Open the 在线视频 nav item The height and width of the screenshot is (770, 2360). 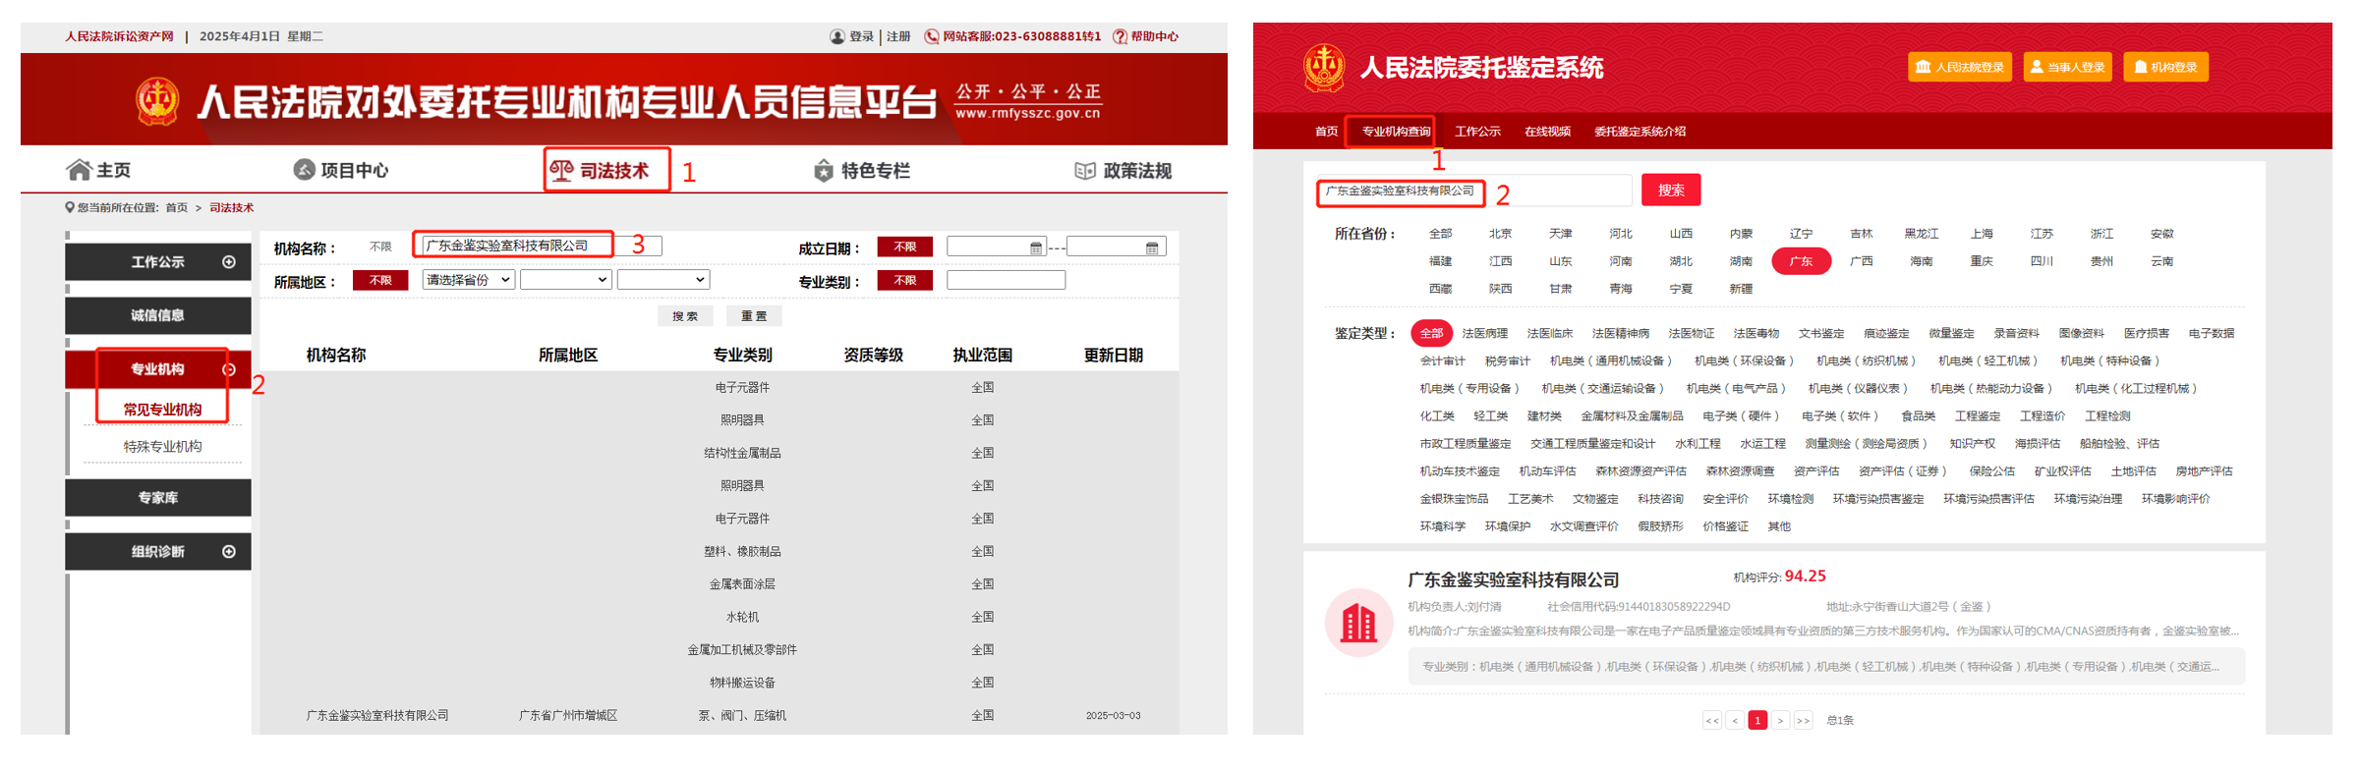[x=1547, y=132]
